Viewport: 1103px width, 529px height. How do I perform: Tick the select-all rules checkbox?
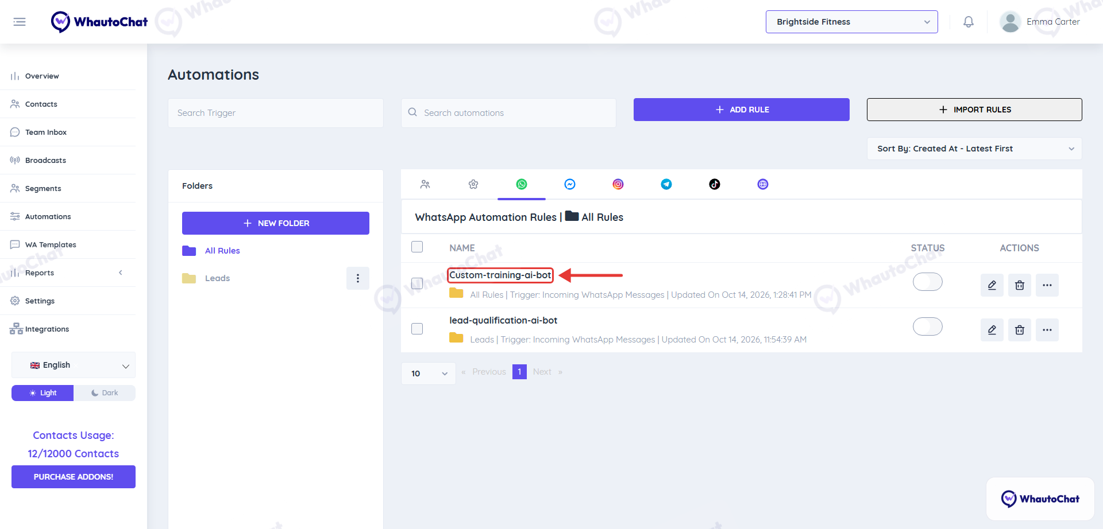coord(417,247)
